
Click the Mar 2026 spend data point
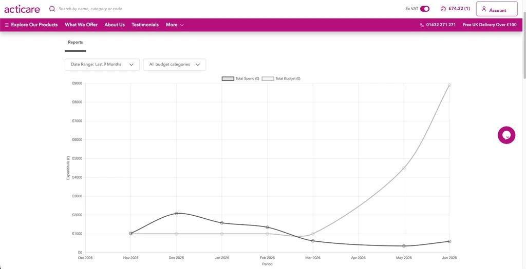313,241
